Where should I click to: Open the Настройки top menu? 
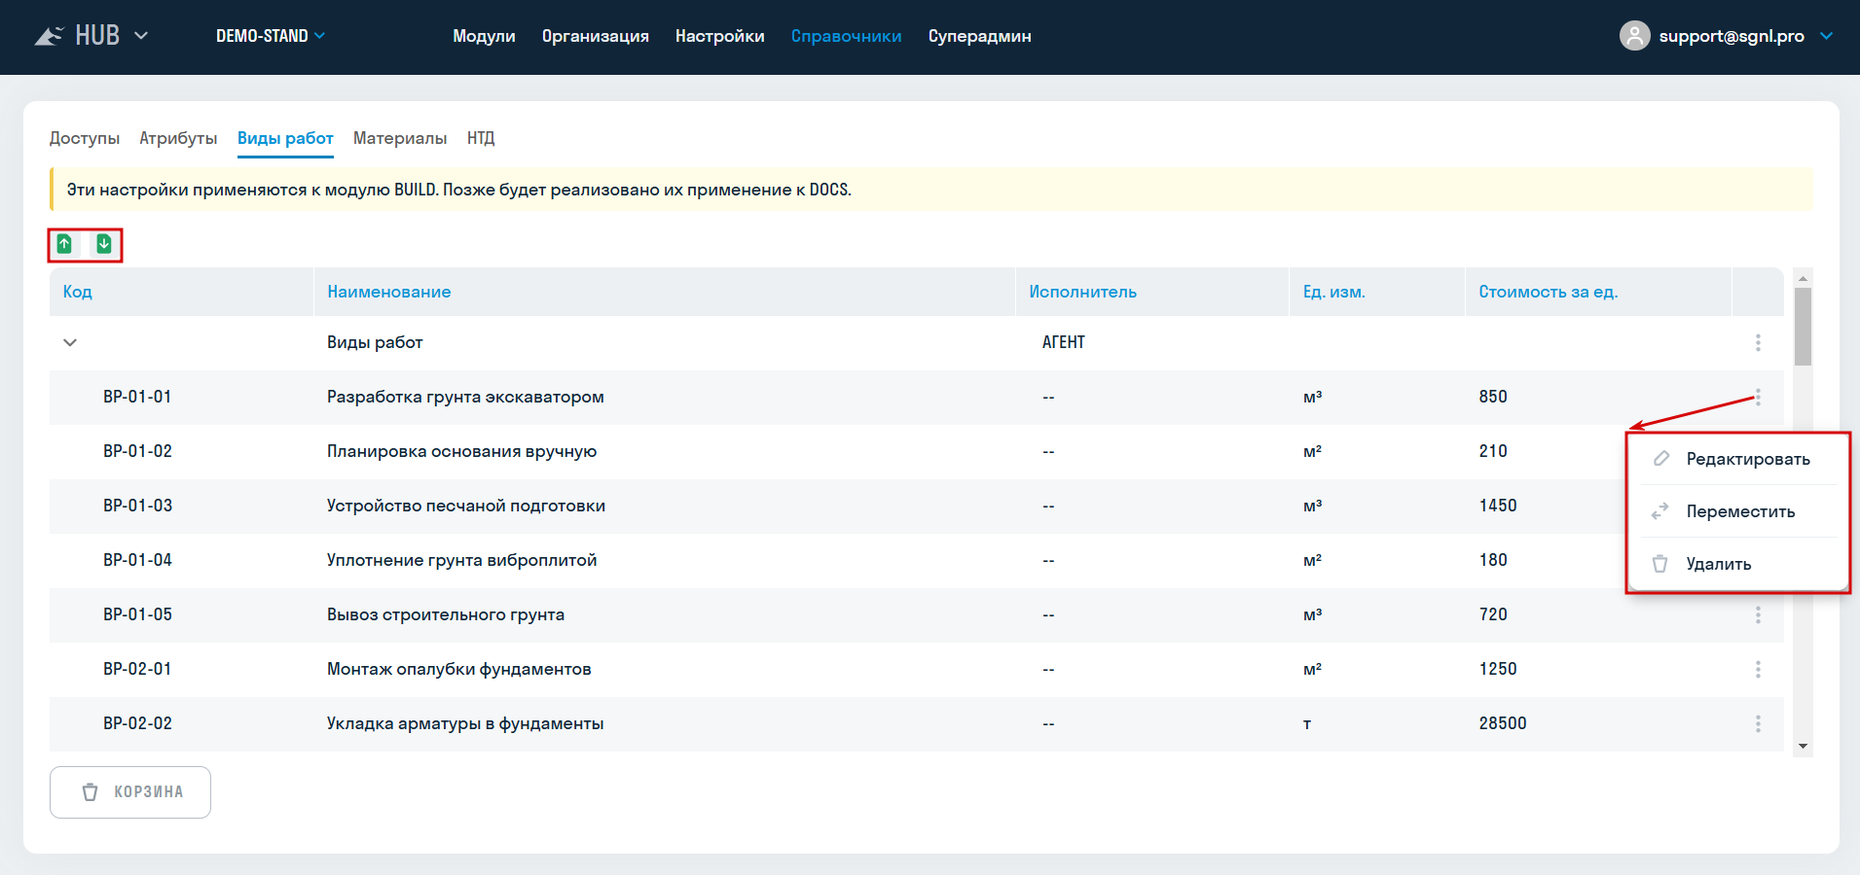point(720,36)
